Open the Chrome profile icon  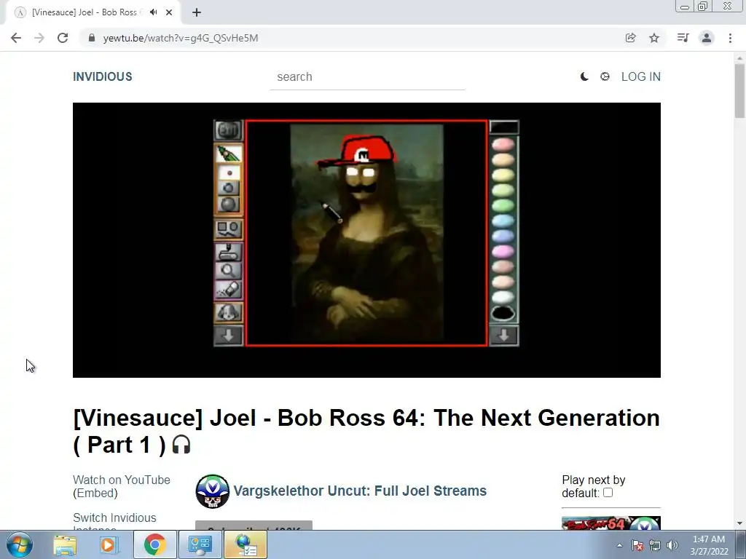[707, 38]
